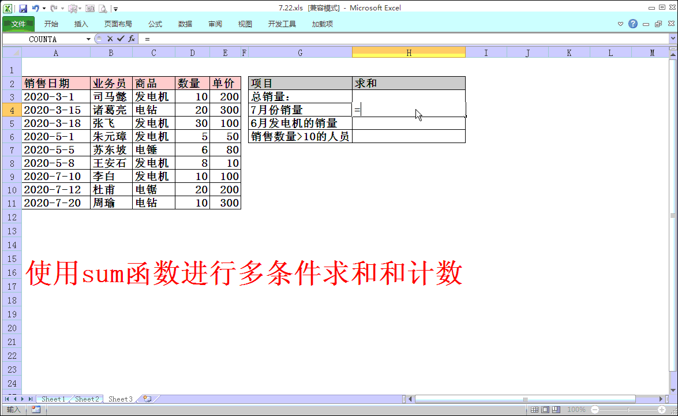
Task: Click the Save icon in quick access toolbar
Action: 23,8
